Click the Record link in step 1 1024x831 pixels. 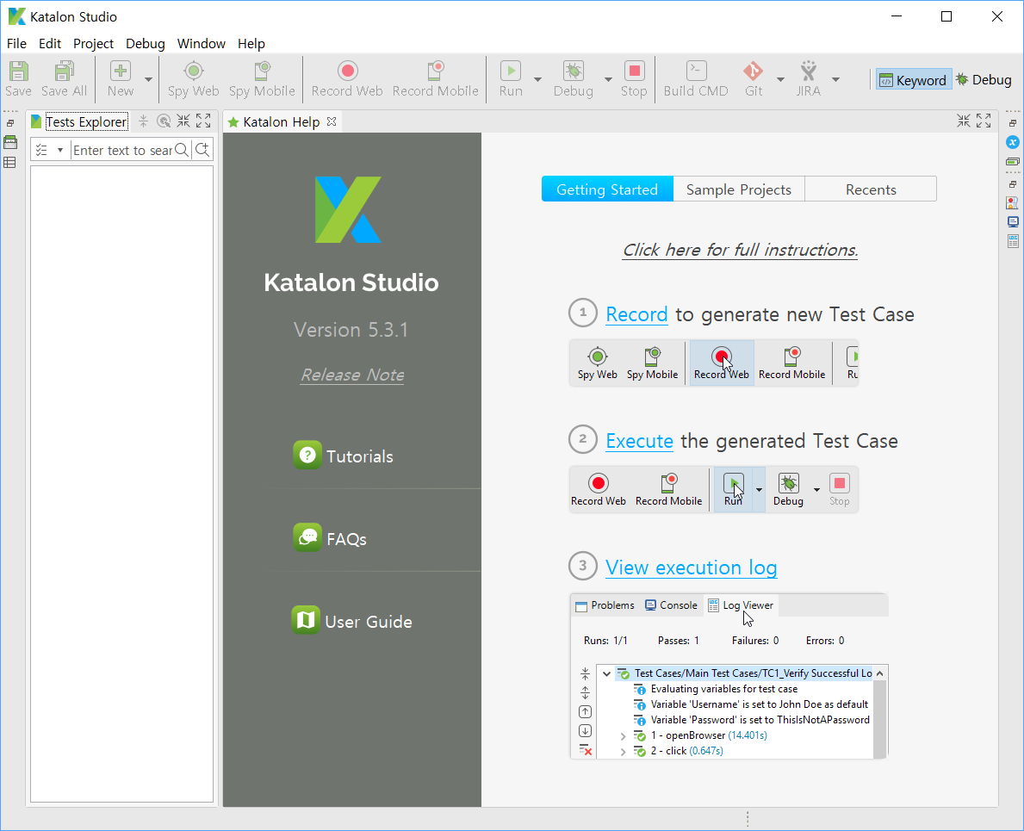(x=636, y=314)
